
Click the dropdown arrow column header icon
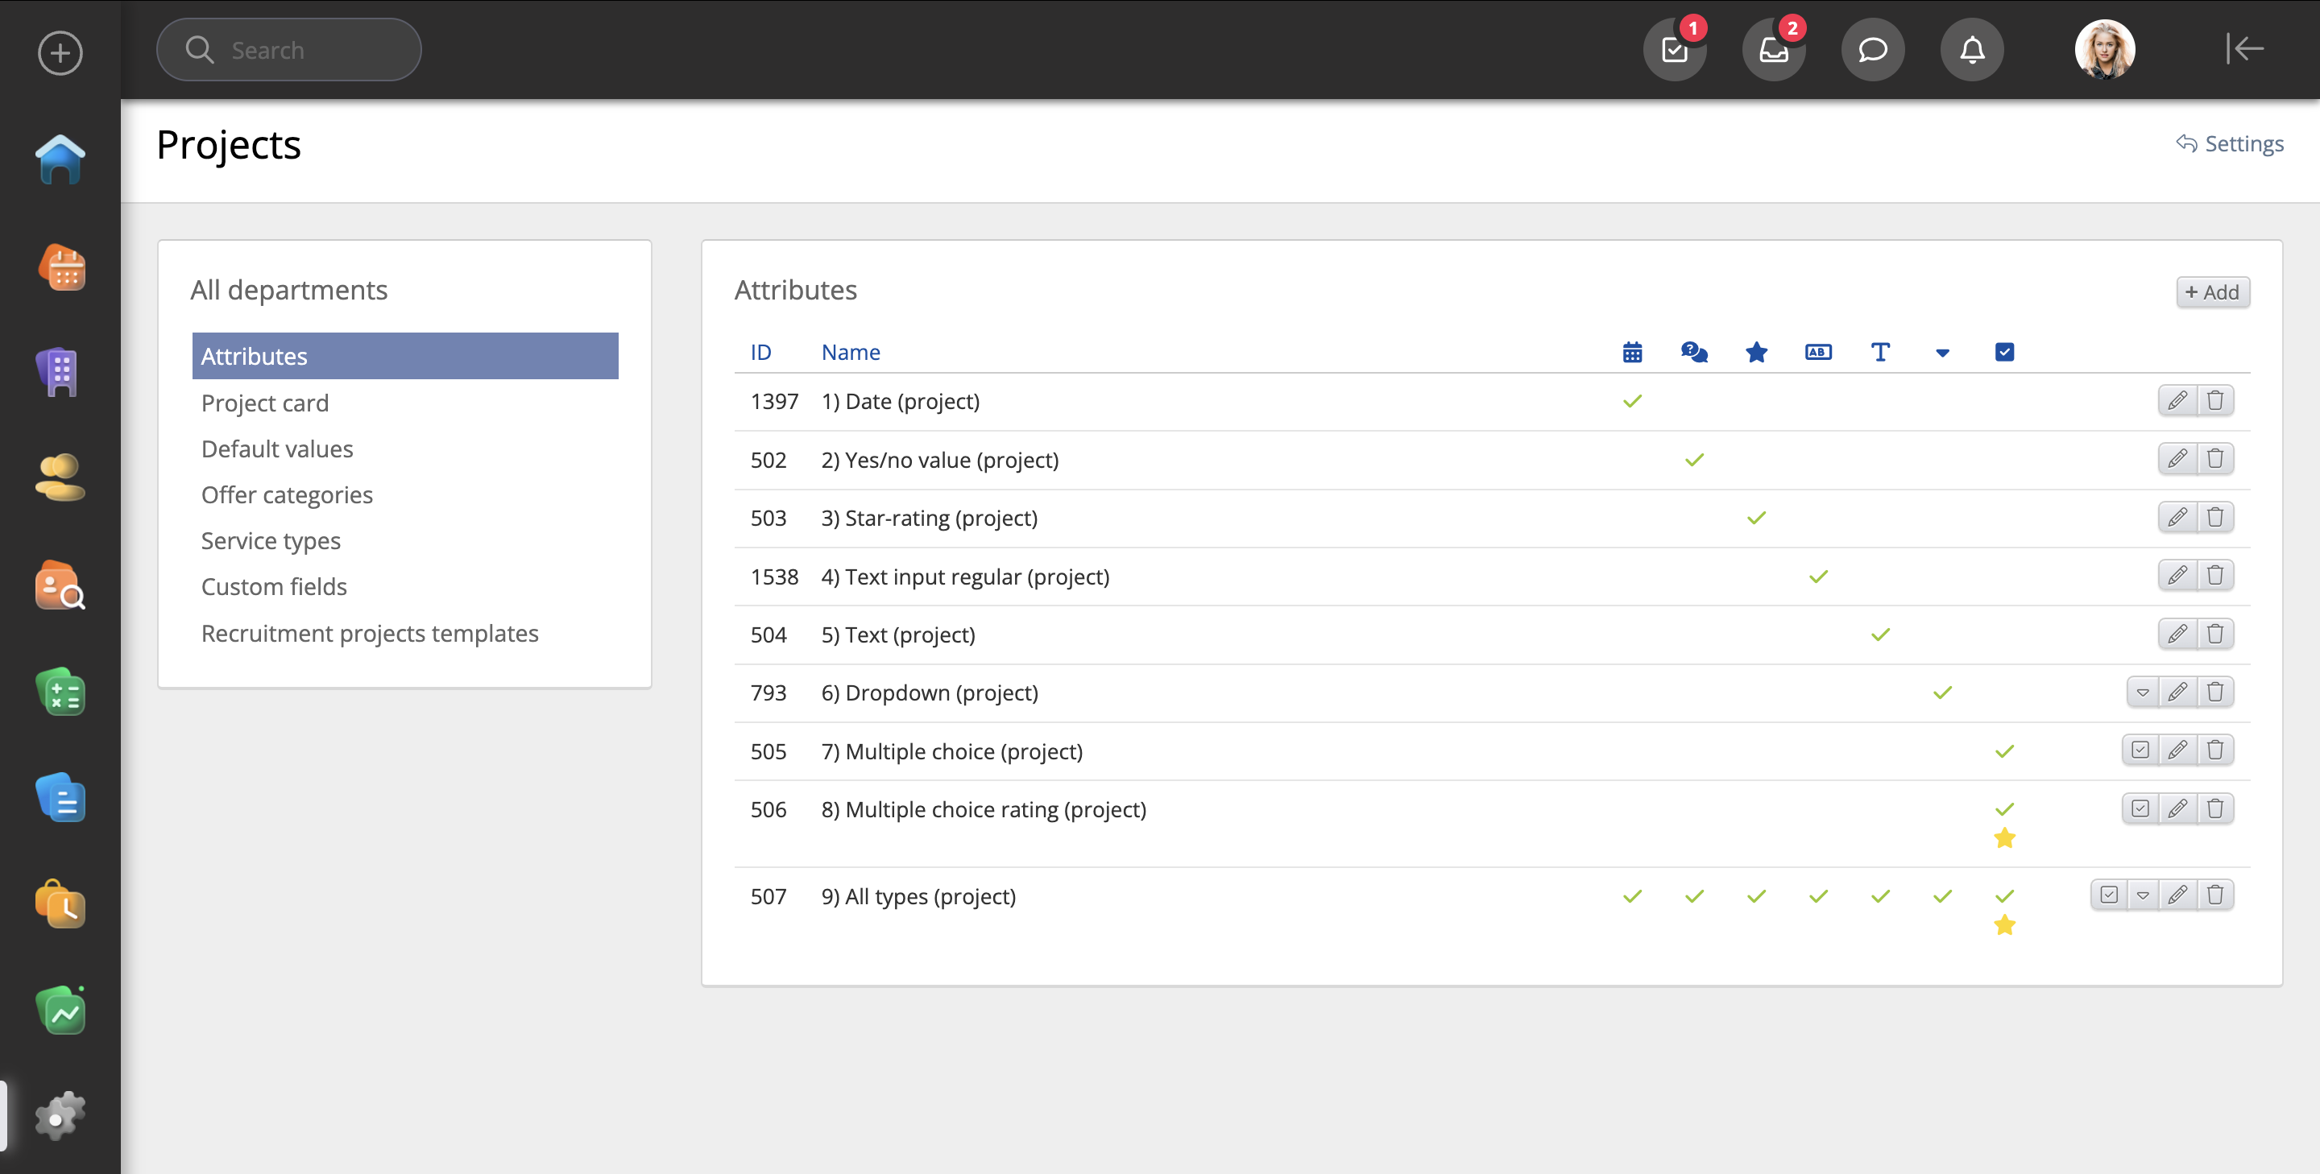pos(1941,353)
